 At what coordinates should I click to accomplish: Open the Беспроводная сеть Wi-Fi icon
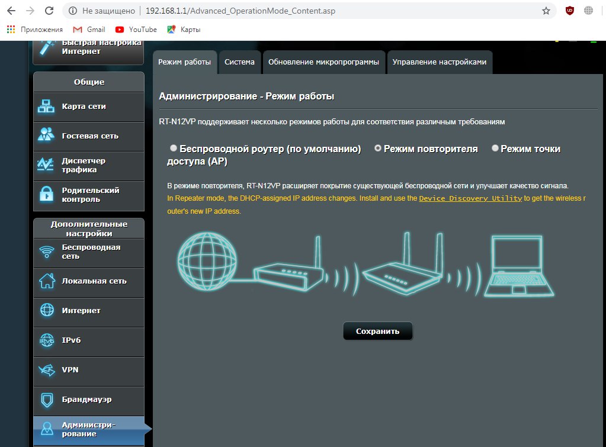tap(47, 252)
